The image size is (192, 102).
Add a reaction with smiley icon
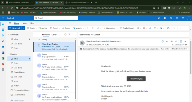click(x=163, y=41)
